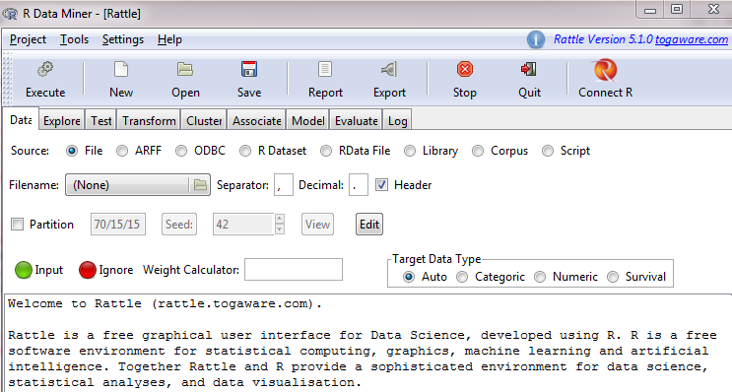Open the Settings menu
Screen dimensions: 732x392
click(123, 39)
